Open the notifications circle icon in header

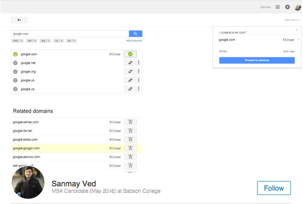(x=287, y=7)
